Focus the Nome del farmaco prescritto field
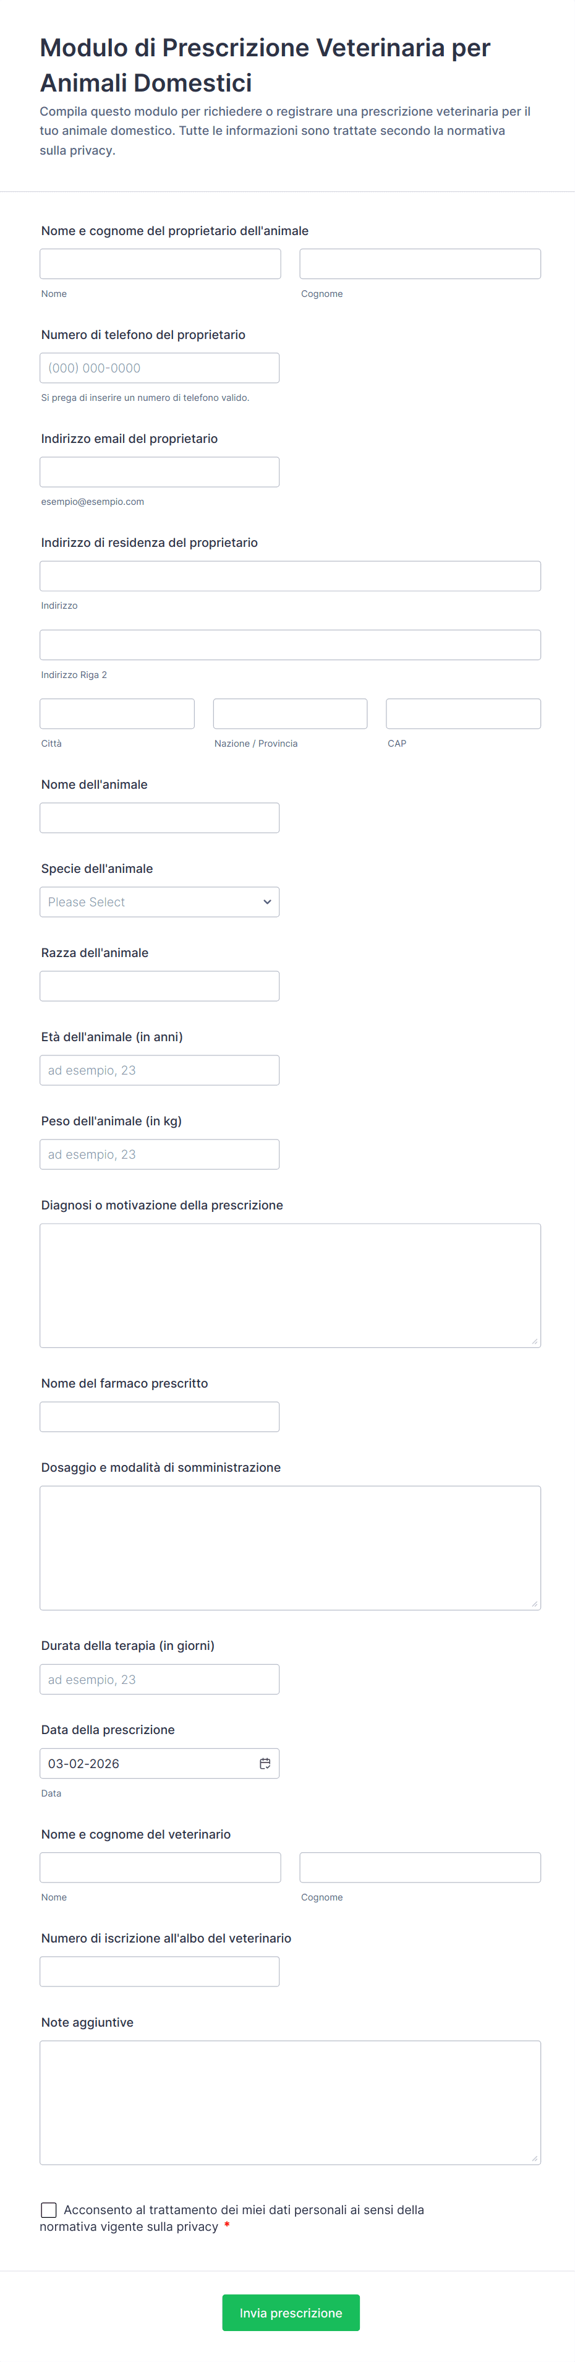 point(160,1417)
